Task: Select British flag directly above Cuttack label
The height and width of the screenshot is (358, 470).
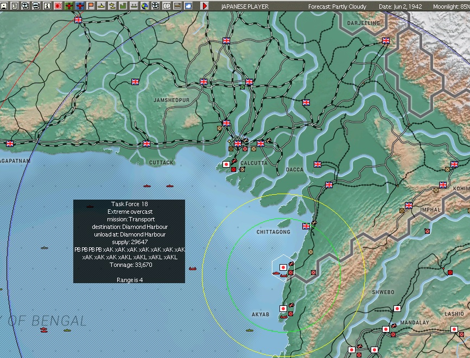Action: (x=147, y=144)
